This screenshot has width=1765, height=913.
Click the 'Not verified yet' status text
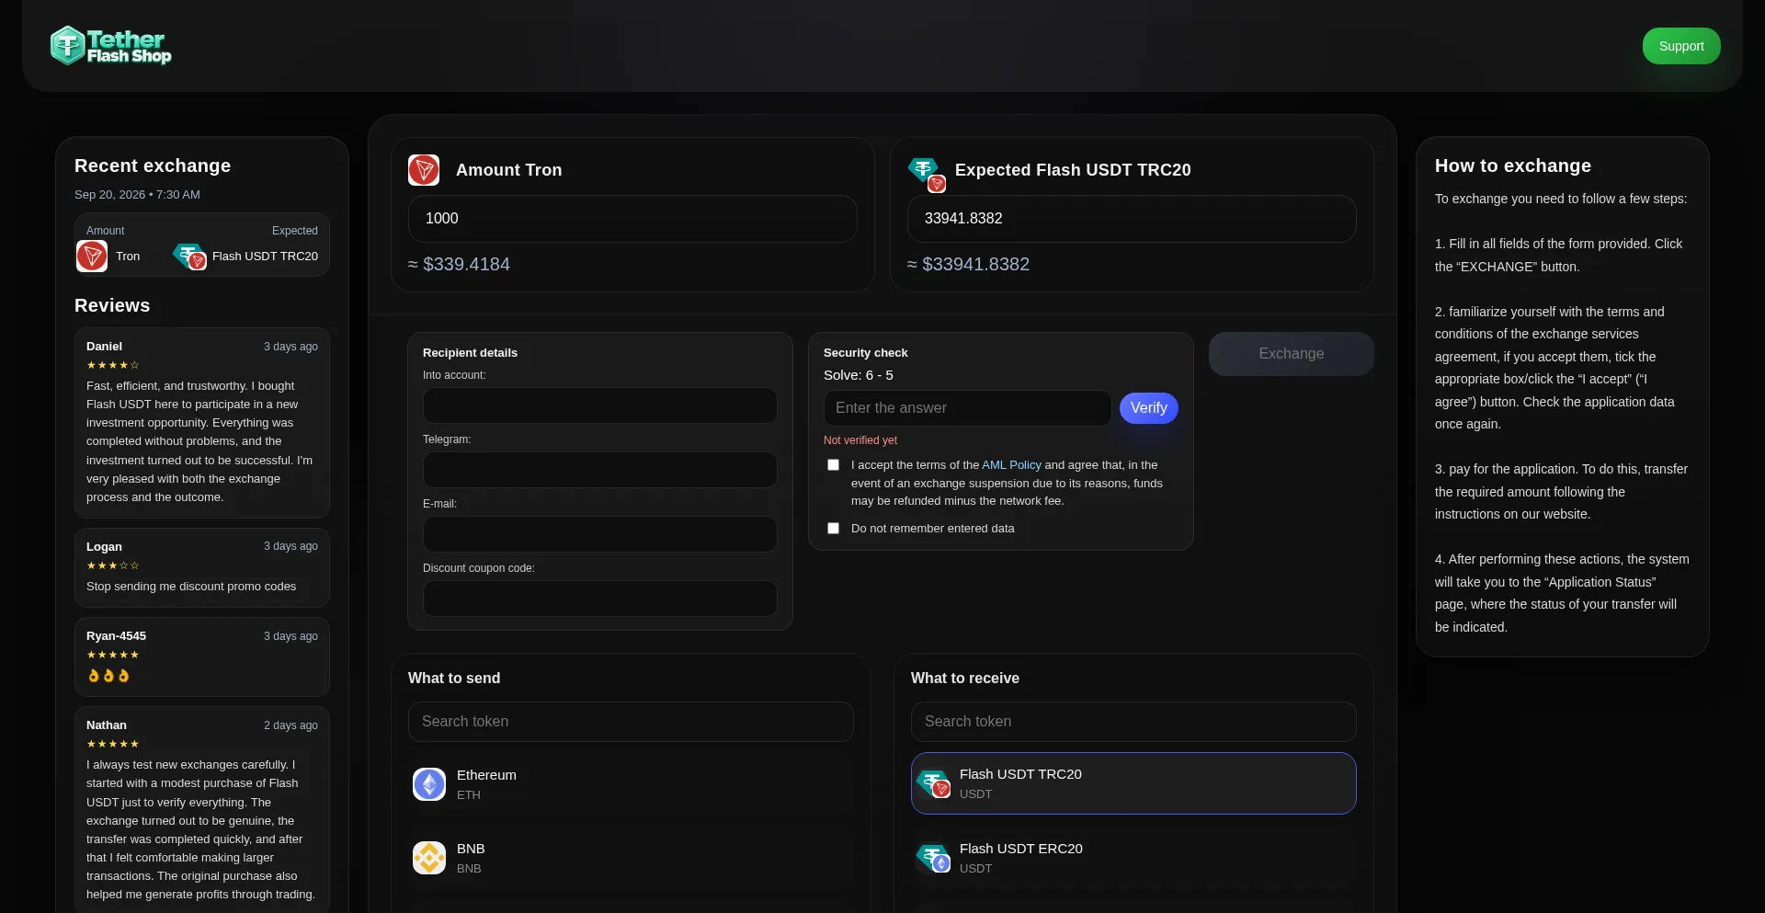point(860,440)
